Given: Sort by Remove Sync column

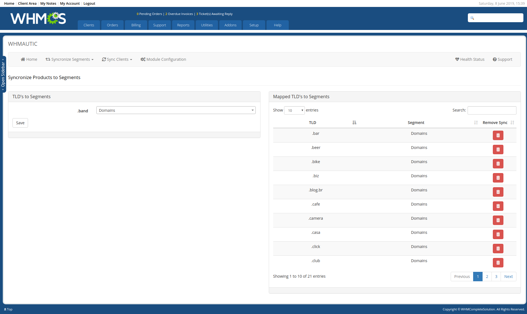Looking at the screenshot, I should 512,123.
